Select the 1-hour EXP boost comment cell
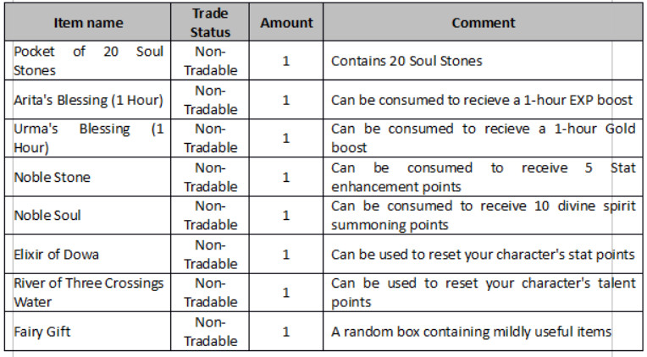 (x=482, y=100)
